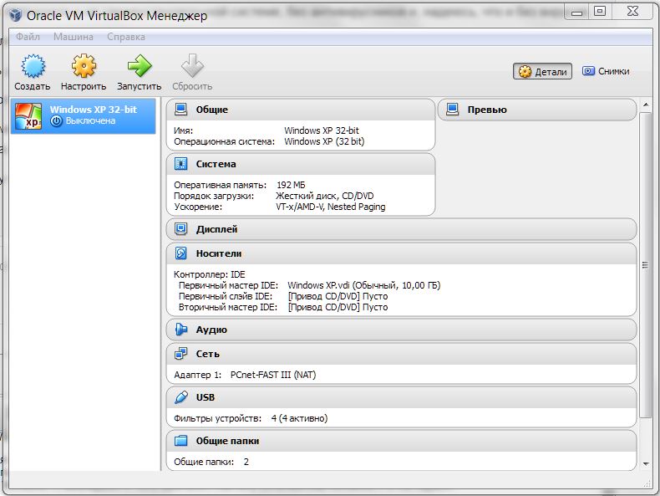Screen dimensions: 660x496
Task: Click the camera icon on Снимки
Action: click(588, 71)
